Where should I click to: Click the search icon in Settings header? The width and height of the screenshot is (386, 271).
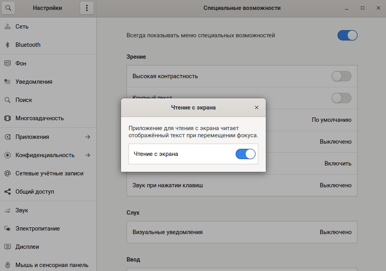[x=9, y=8]
